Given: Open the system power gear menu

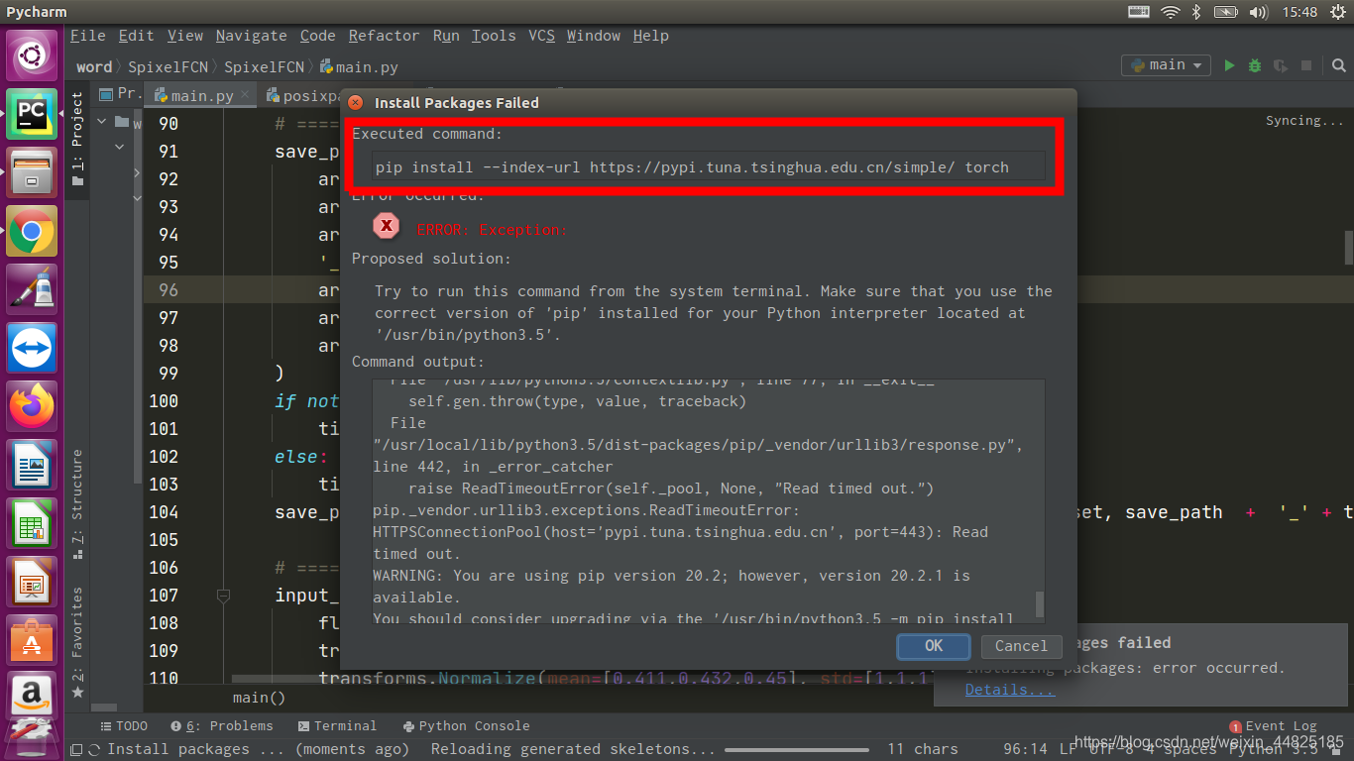Looking at the screenshot, I should pos(1338,12).
